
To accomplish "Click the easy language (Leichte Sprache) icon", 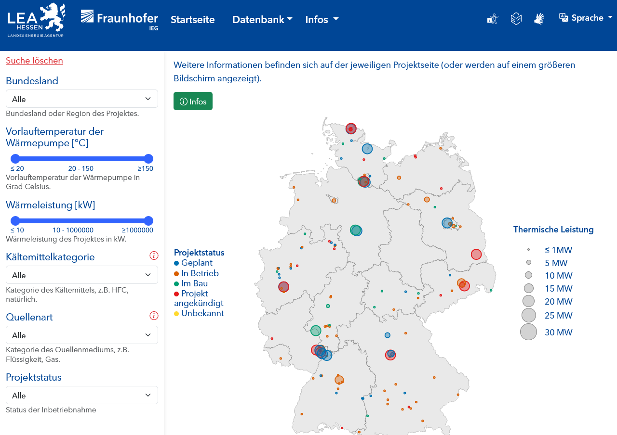I will [x=516, y=18].
